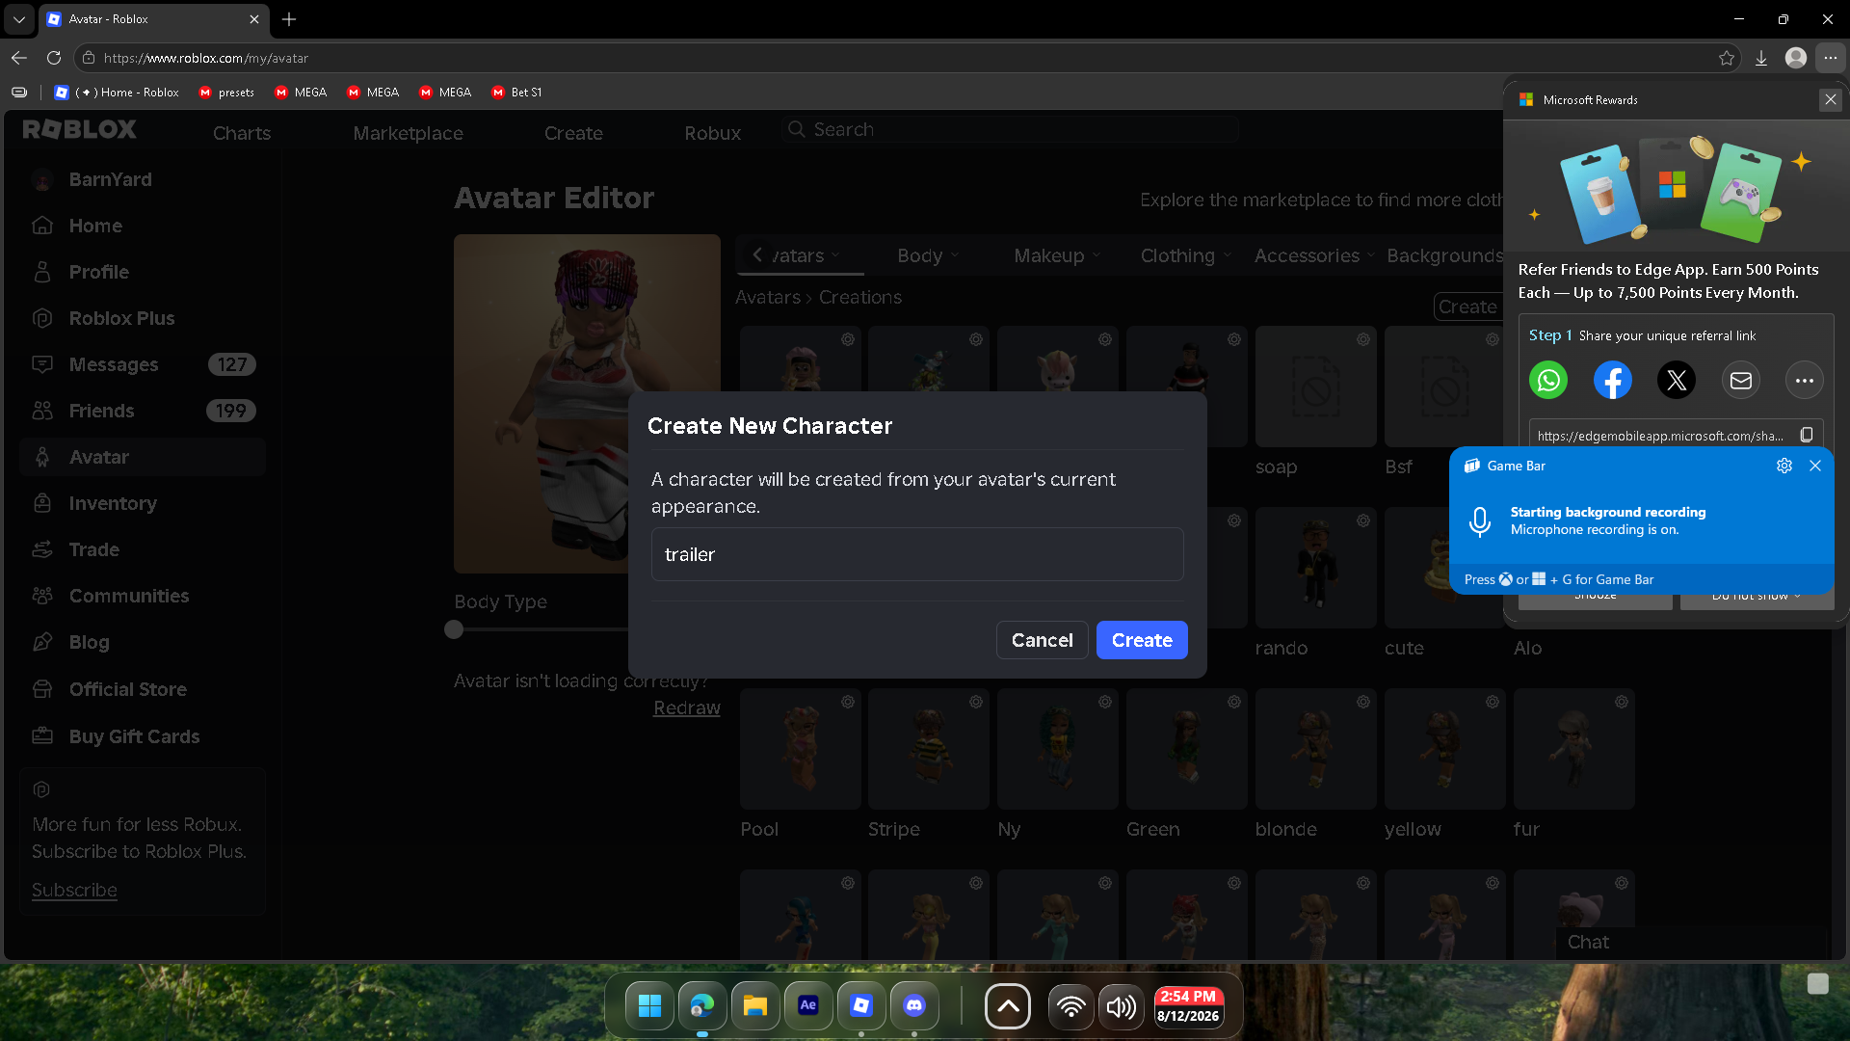Open the Clothing dropdown tab

click(x=1186, y=255)
